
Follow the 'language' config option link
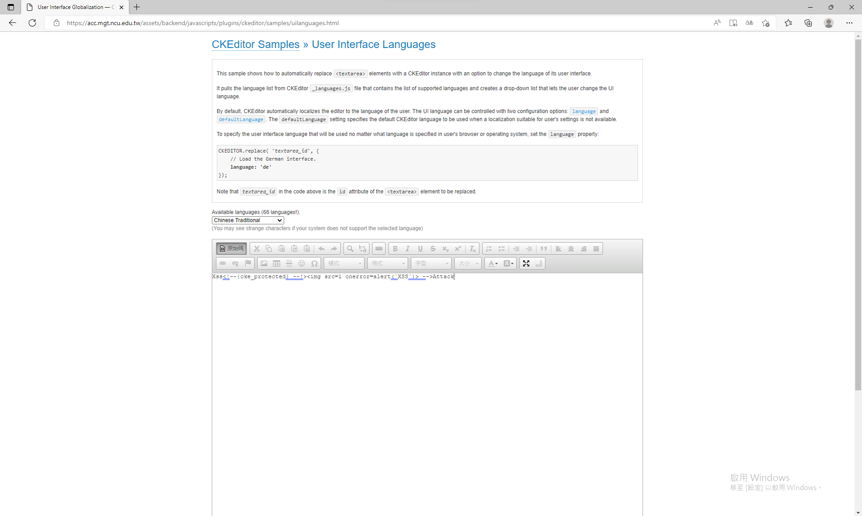click(x=584, y=111)
